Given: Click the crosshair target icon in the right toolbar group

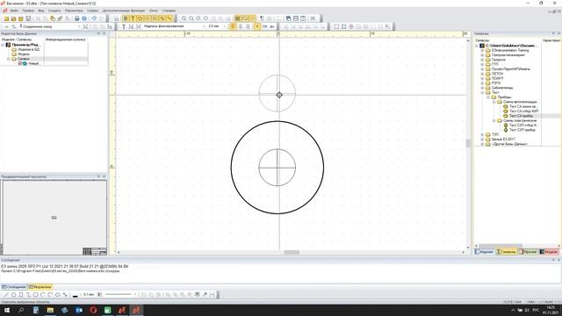Looking at the screenshot, I should (x=351, y=26).
